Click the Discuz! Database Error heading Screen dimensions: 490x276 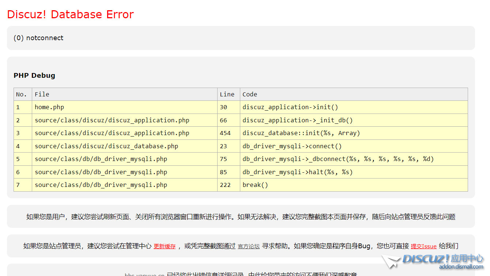(x=70, y=14)
